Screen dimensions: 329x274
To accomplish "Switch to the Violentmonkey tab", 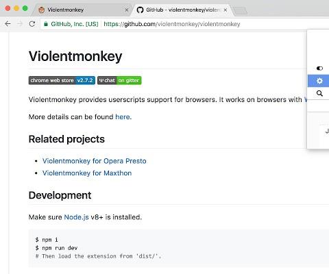I will (x=82, y=10).
